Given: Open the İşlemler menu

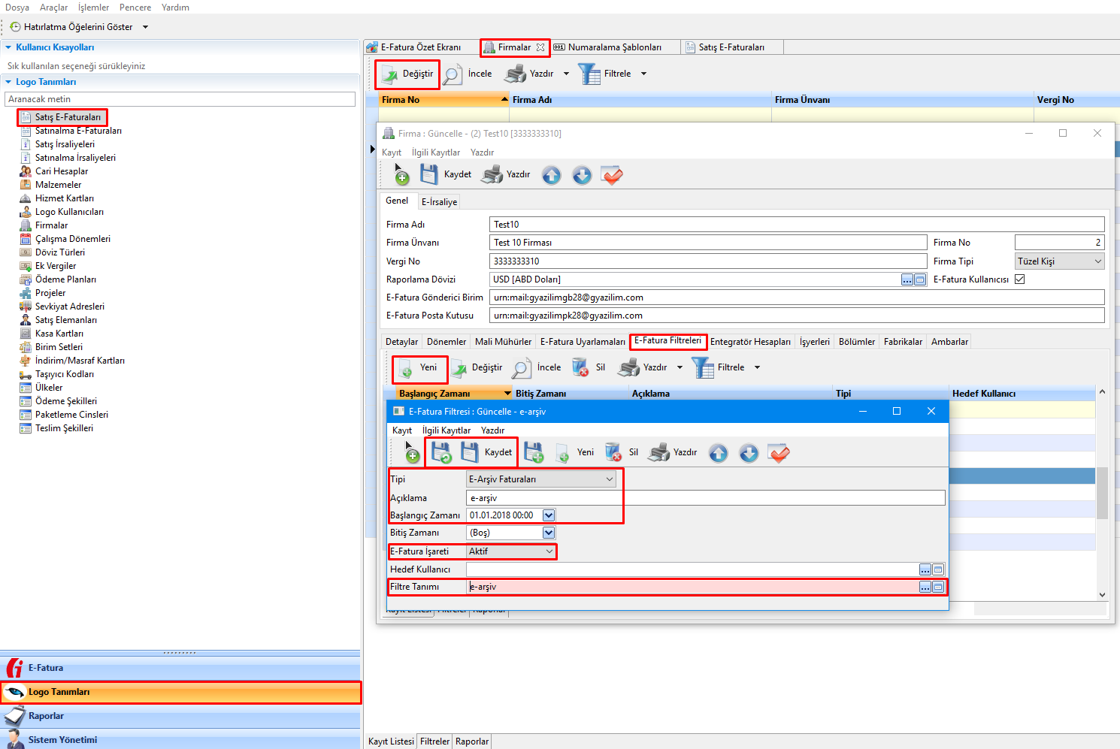Looking at the screenshot, I should point(93,8).
